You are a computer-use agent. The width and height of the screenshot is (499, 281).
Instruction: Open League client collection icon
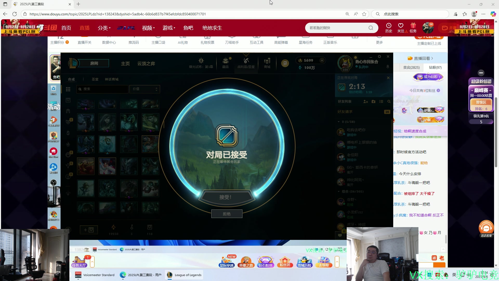pyautogui.click(x=226, y=63)
